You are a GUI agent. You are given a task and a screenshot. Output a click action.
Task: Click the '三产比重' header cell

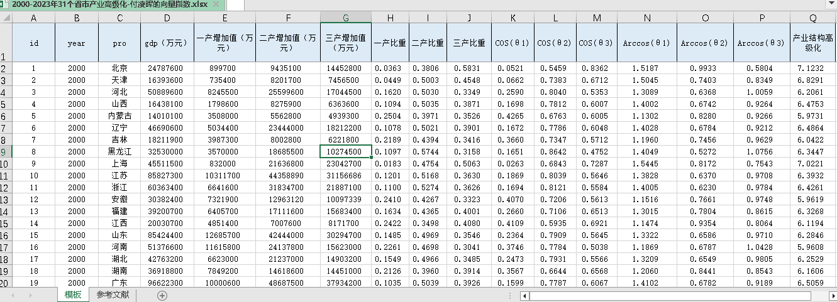point(468,43)
